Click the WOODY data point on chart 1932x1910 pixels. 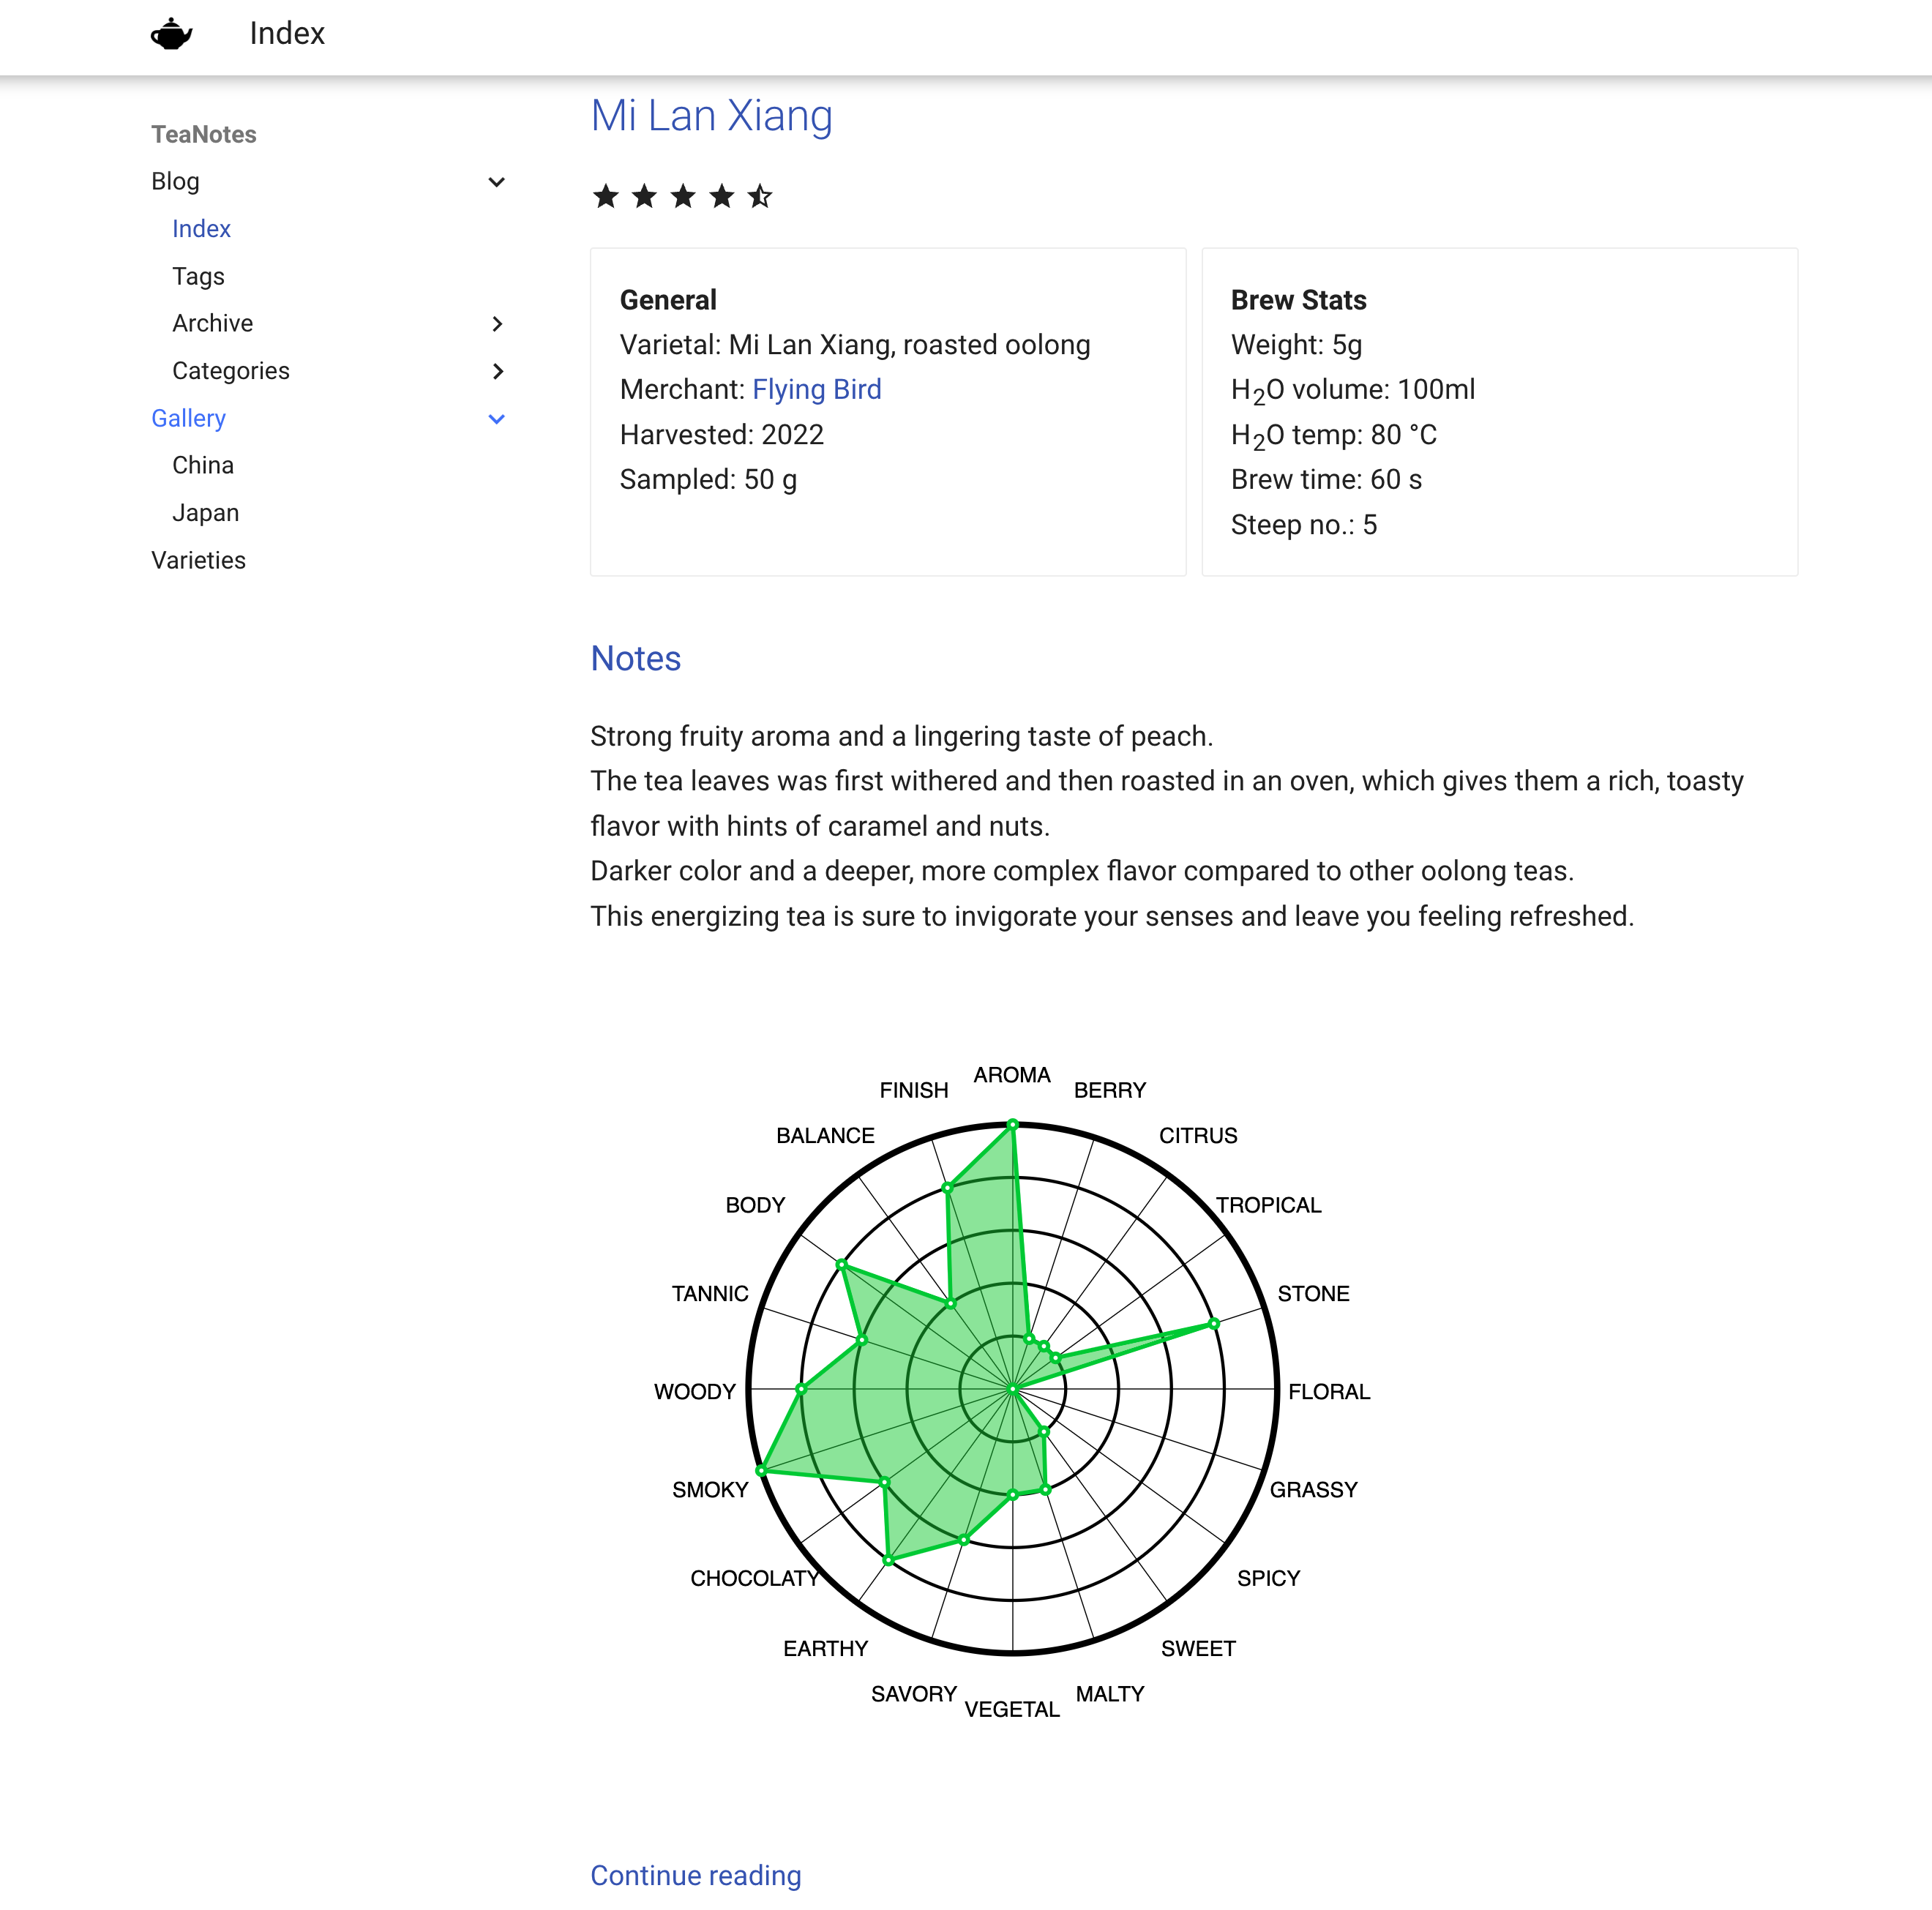(801, 1389)
